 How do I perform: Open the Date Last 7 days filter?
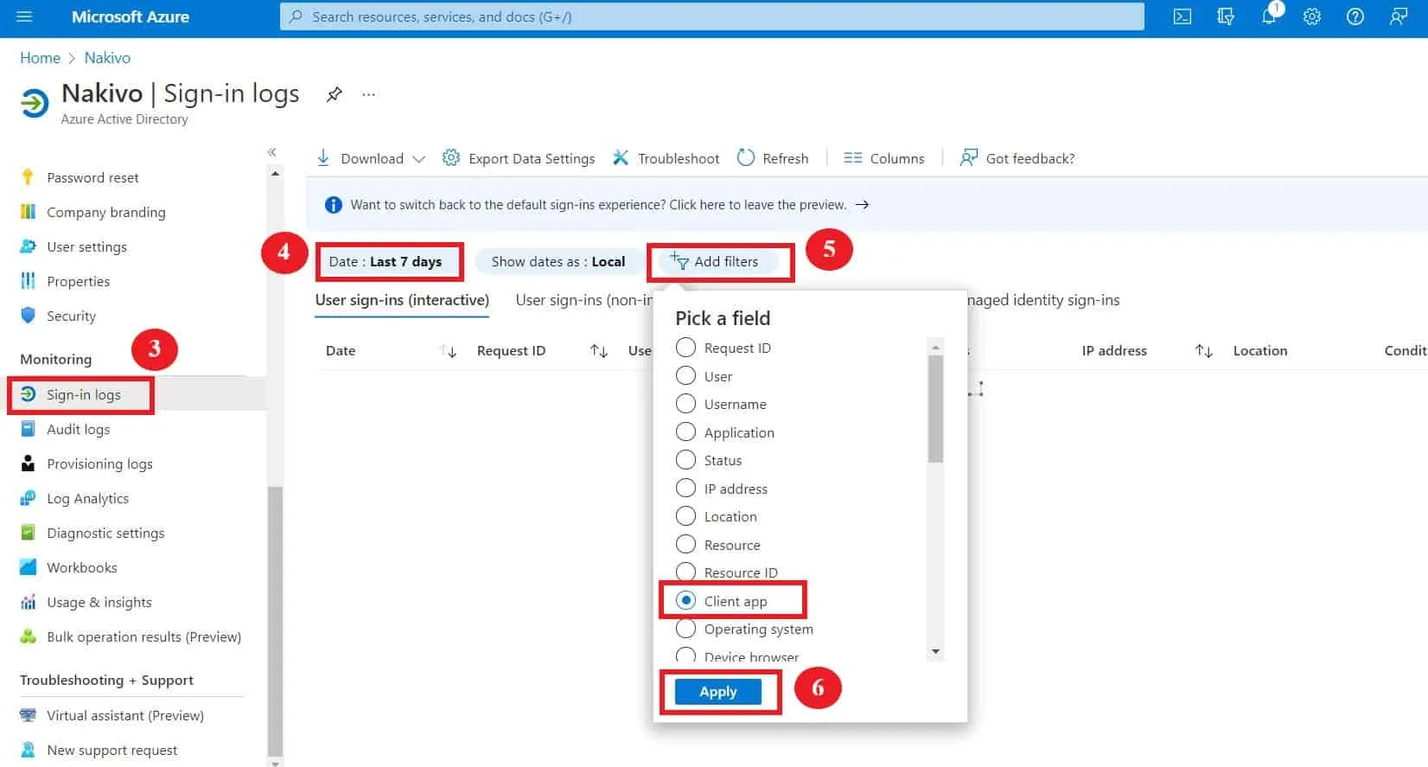(x=386, y=261)
